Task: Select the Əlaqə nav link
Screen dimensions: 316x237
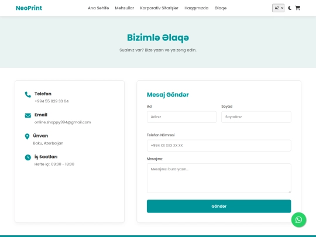Action: (221, 8)
